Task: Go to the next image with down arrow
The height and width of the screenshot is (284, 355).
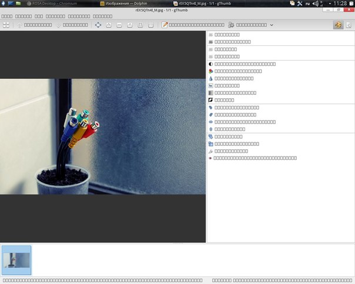Action: pyautogui.click(x=72, y=25)
